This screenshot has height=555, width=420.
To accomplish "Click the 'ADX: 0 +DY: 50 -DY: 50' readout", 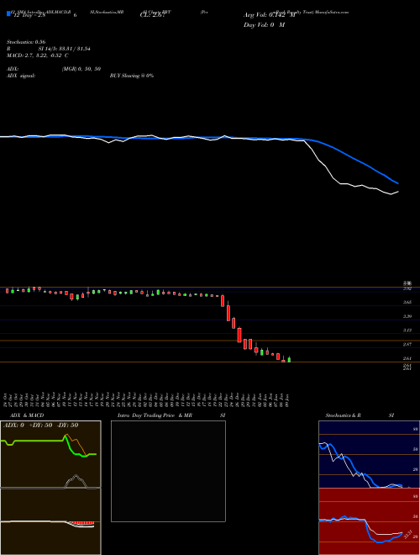I will click(40, 425).
